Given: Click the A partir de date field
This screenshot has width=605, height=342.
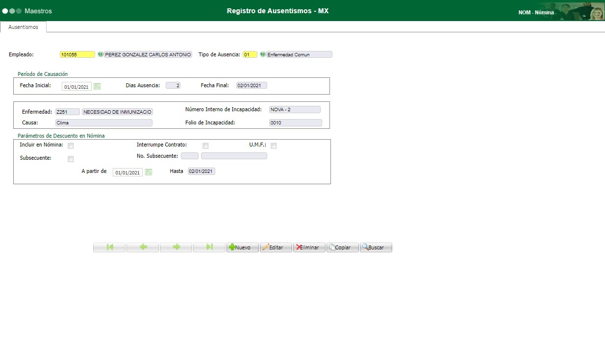Looking at the screenshot, I should pos(127,172).
